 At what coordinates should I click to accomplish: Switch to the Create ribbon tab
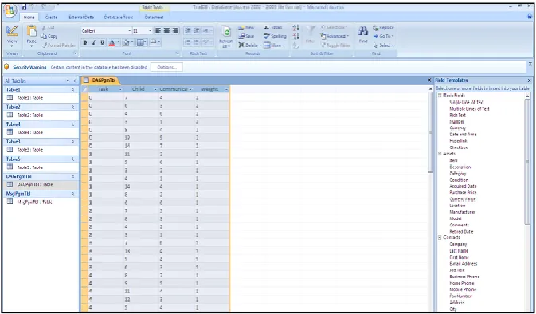click(51, 17)
